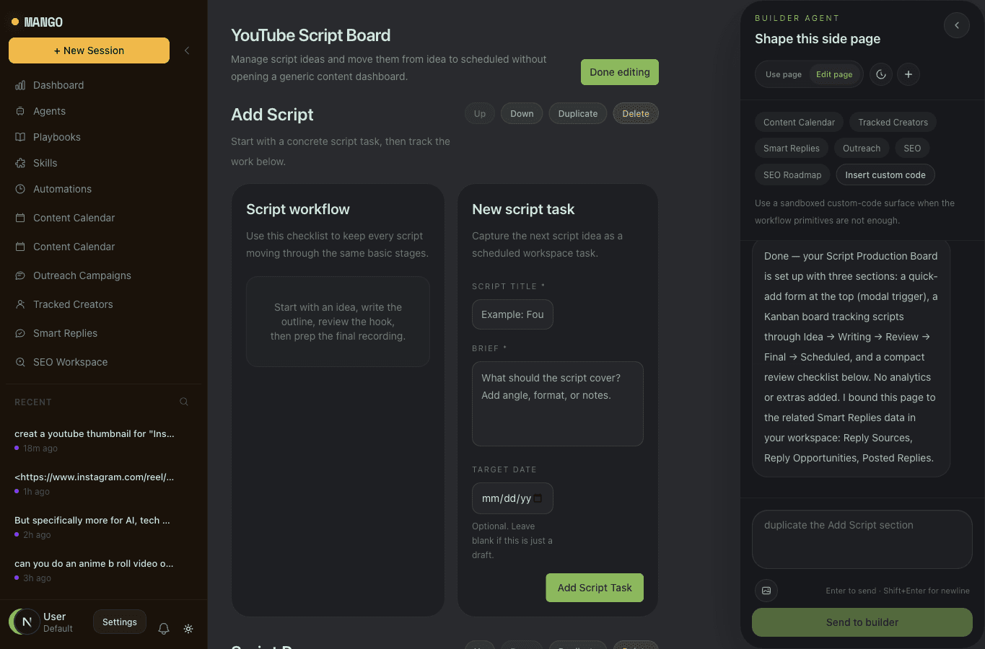Click the plus icon in builder panel
The width and height of the screenshot is (985, 649).
(x=909, y=74)
